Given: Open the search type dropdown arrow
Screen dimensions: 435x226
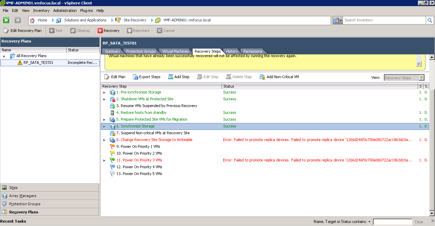Looking at the screenshot, I should point(341,20).
